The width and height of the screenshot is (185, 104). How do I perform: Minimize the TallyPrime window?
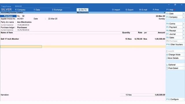[169, 5]
